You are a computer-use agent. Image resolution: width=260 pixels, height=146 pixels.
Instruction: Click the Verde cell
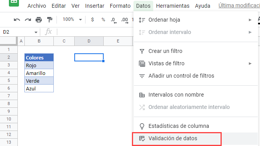click(x=39, y=81)
